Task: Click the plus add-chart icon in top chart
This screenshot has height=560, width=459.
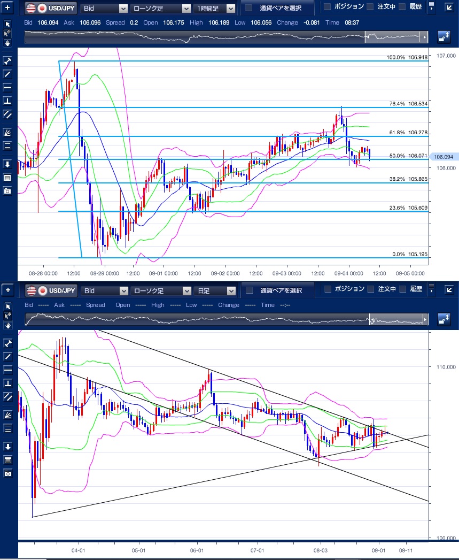Action: pyautogui.click(x=7, y=9)
